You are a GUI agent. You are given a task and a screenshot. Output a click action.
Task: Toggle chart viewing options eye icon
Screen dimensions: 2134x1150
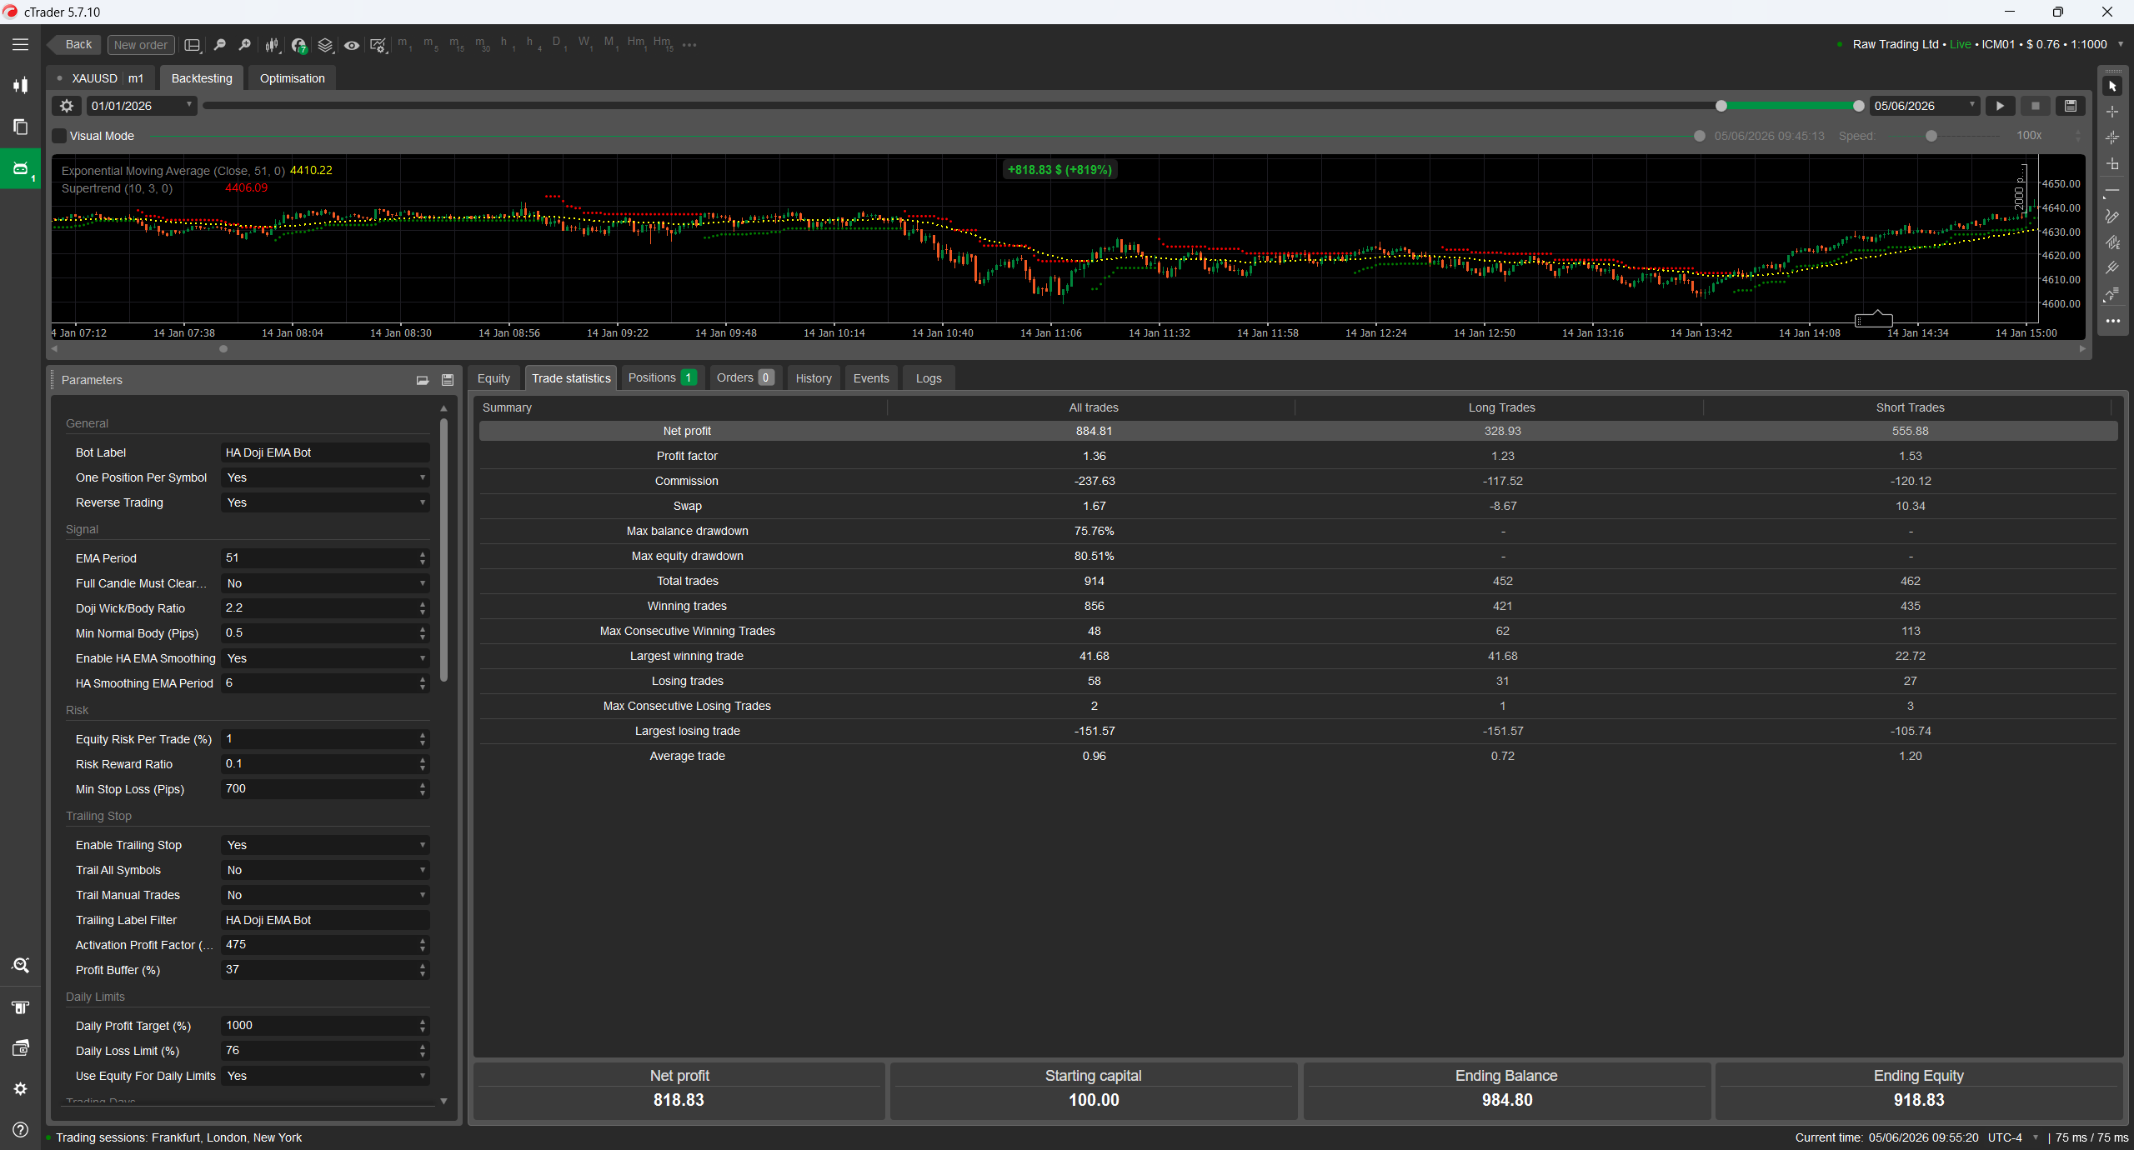(x=352, y=45)
